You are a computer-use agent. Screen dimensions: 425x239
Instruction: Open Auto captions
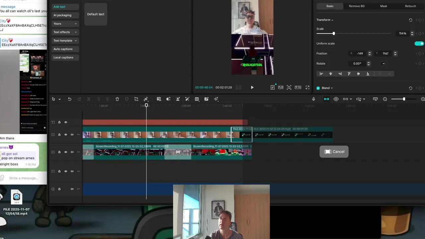[x=65, y=49]
